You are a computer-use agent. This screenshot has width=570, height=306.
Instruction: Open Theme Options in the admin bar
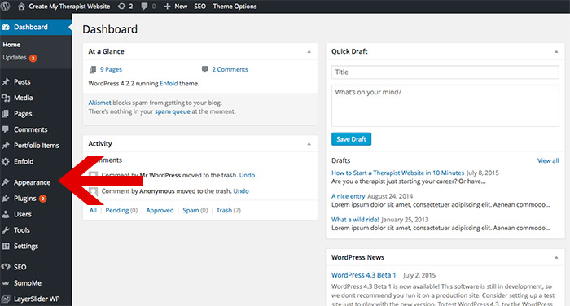point(235,7)
